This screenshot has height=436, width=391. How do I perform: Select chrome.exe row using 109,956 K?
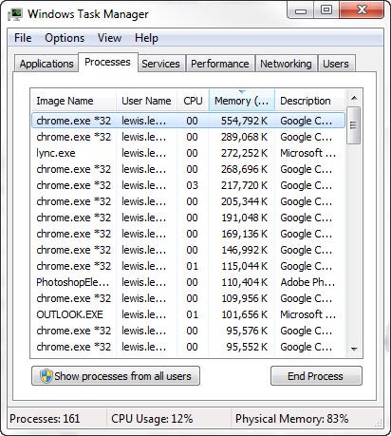coord(188,298)
